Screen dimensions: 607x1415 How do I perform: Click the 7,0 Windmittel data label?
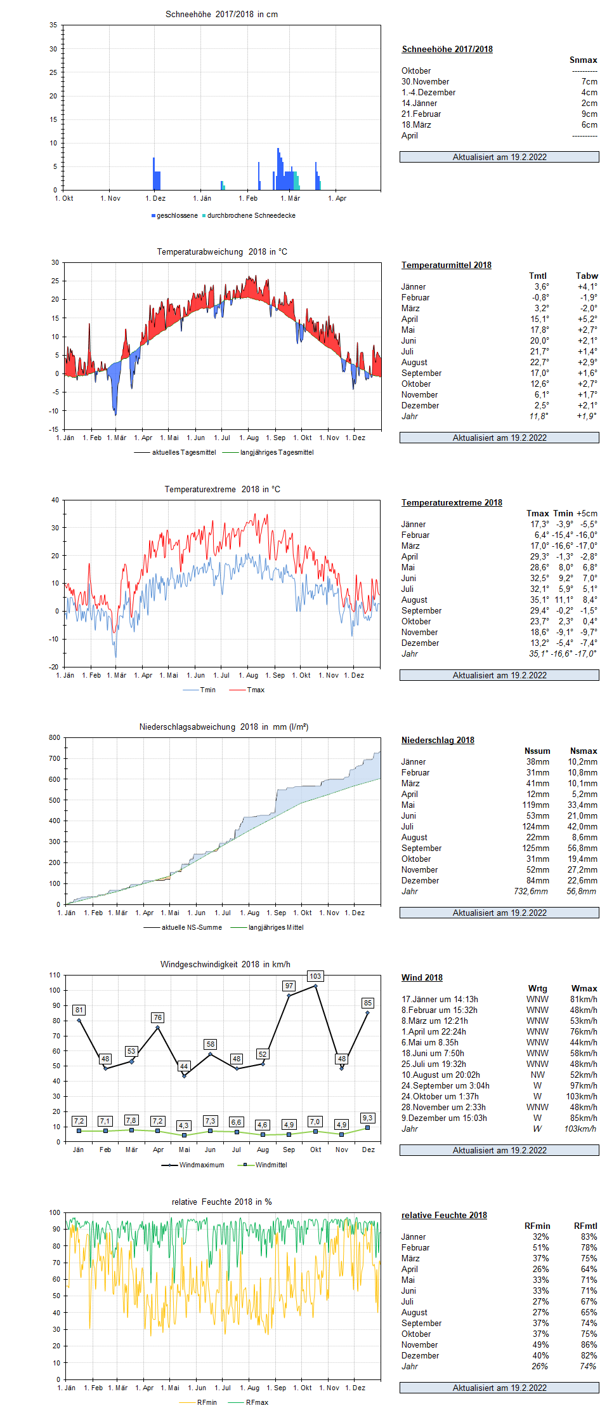[x=315, y=1122]
